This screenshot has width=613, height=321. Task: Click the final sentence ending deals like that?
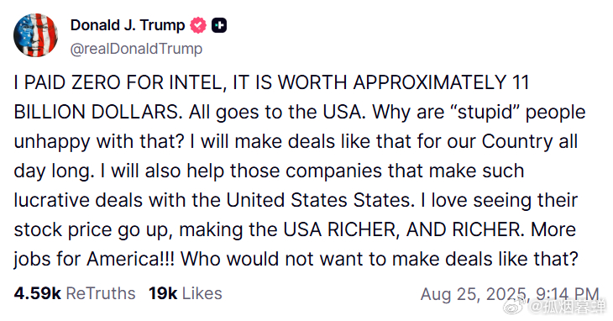click(380, 259)
